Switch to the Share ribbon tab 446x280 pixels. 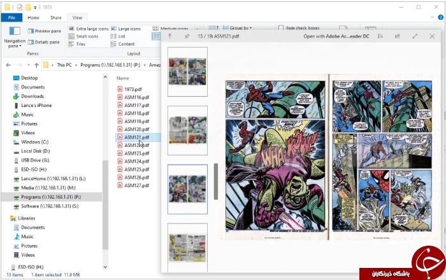(x=56, y=18)
